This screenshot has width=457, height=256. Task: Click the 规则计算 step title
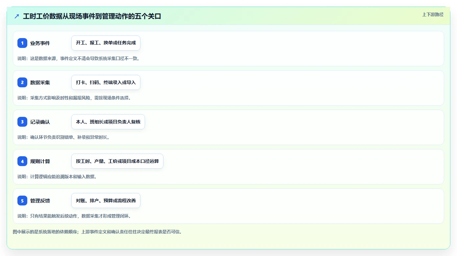tap(40, 161)
